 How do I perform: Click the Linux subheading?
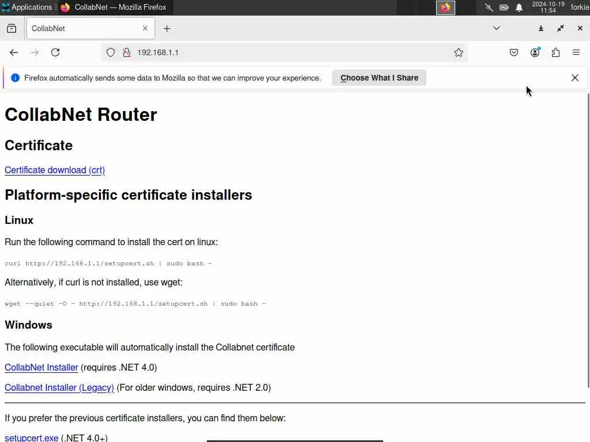[x=19, y=220]
